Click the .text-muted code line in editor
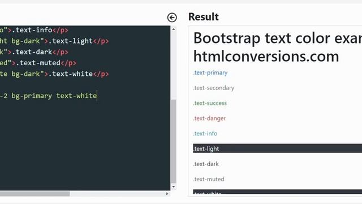 pos(38,63)
